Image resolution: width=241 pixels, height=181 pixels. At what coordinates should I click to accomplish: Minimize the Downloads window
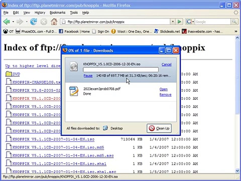coord(161,51)
